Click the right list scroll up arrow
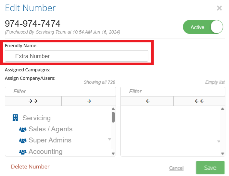This screenshot has height=176, width=229. [x=223, y=109]
